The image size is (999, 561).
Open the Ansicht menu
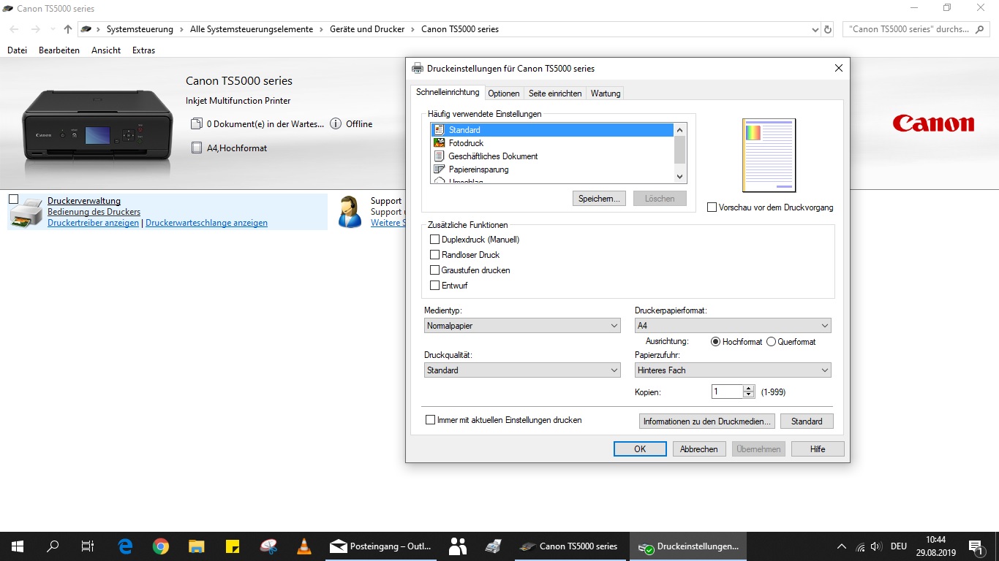106,50
